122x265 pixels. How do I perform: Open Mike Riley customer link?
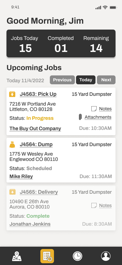(21, 177)
